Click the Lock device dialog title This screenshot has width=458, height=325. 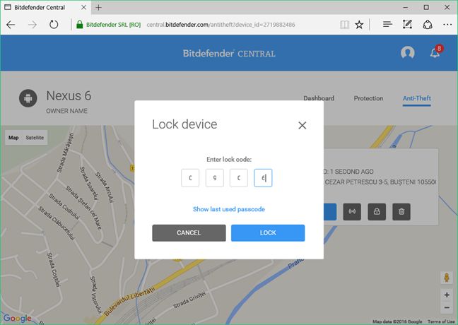point(184,124)
